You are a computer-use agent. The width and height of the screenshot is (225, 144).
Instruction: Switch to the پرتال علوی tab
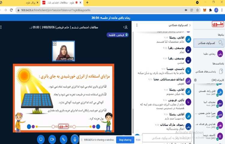[x=30, y=3]
